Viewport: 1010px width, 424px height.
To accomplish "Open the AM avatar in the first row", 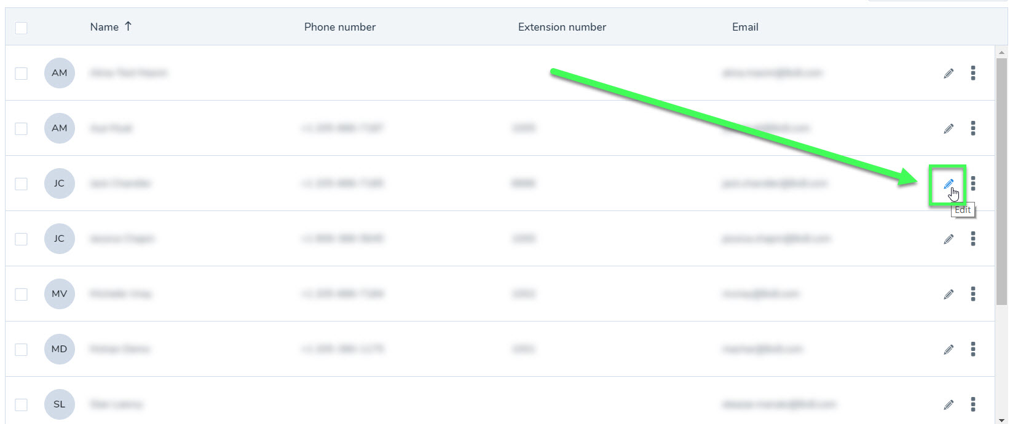I will (60, 73).
